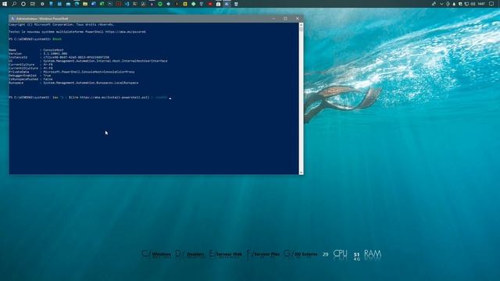This screenshot has height=281, width=500.
Task: Open the blue Visual Studio Code taskbar icon
Action: (127, 4)
